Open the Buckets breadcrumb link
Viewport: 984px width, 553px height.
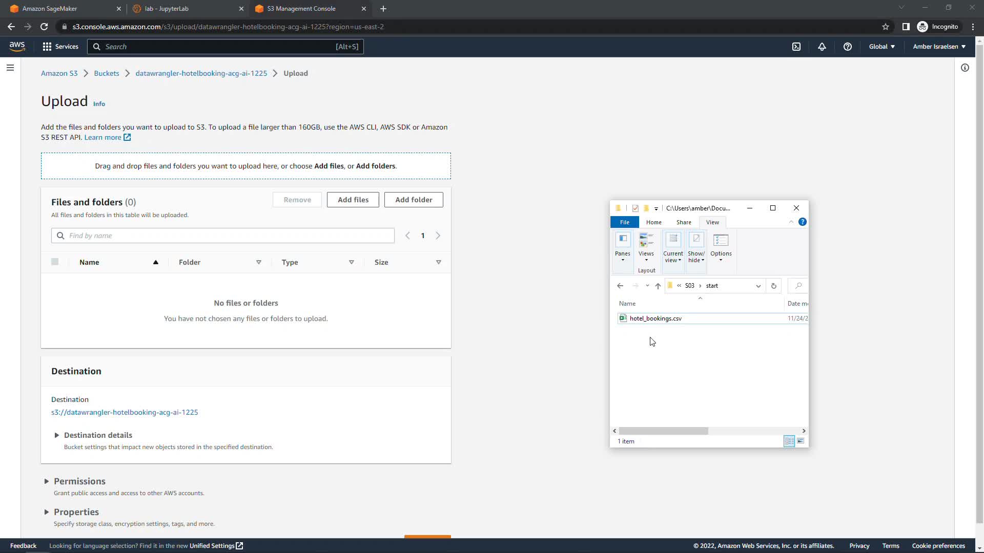point(106,73)
